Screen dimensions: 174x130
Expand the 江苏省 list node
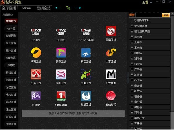(132, 75)
